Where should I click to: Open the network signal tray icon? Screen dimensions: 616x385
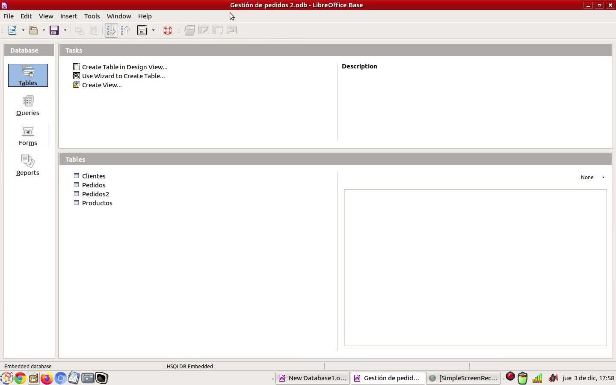tap(537, 378)
